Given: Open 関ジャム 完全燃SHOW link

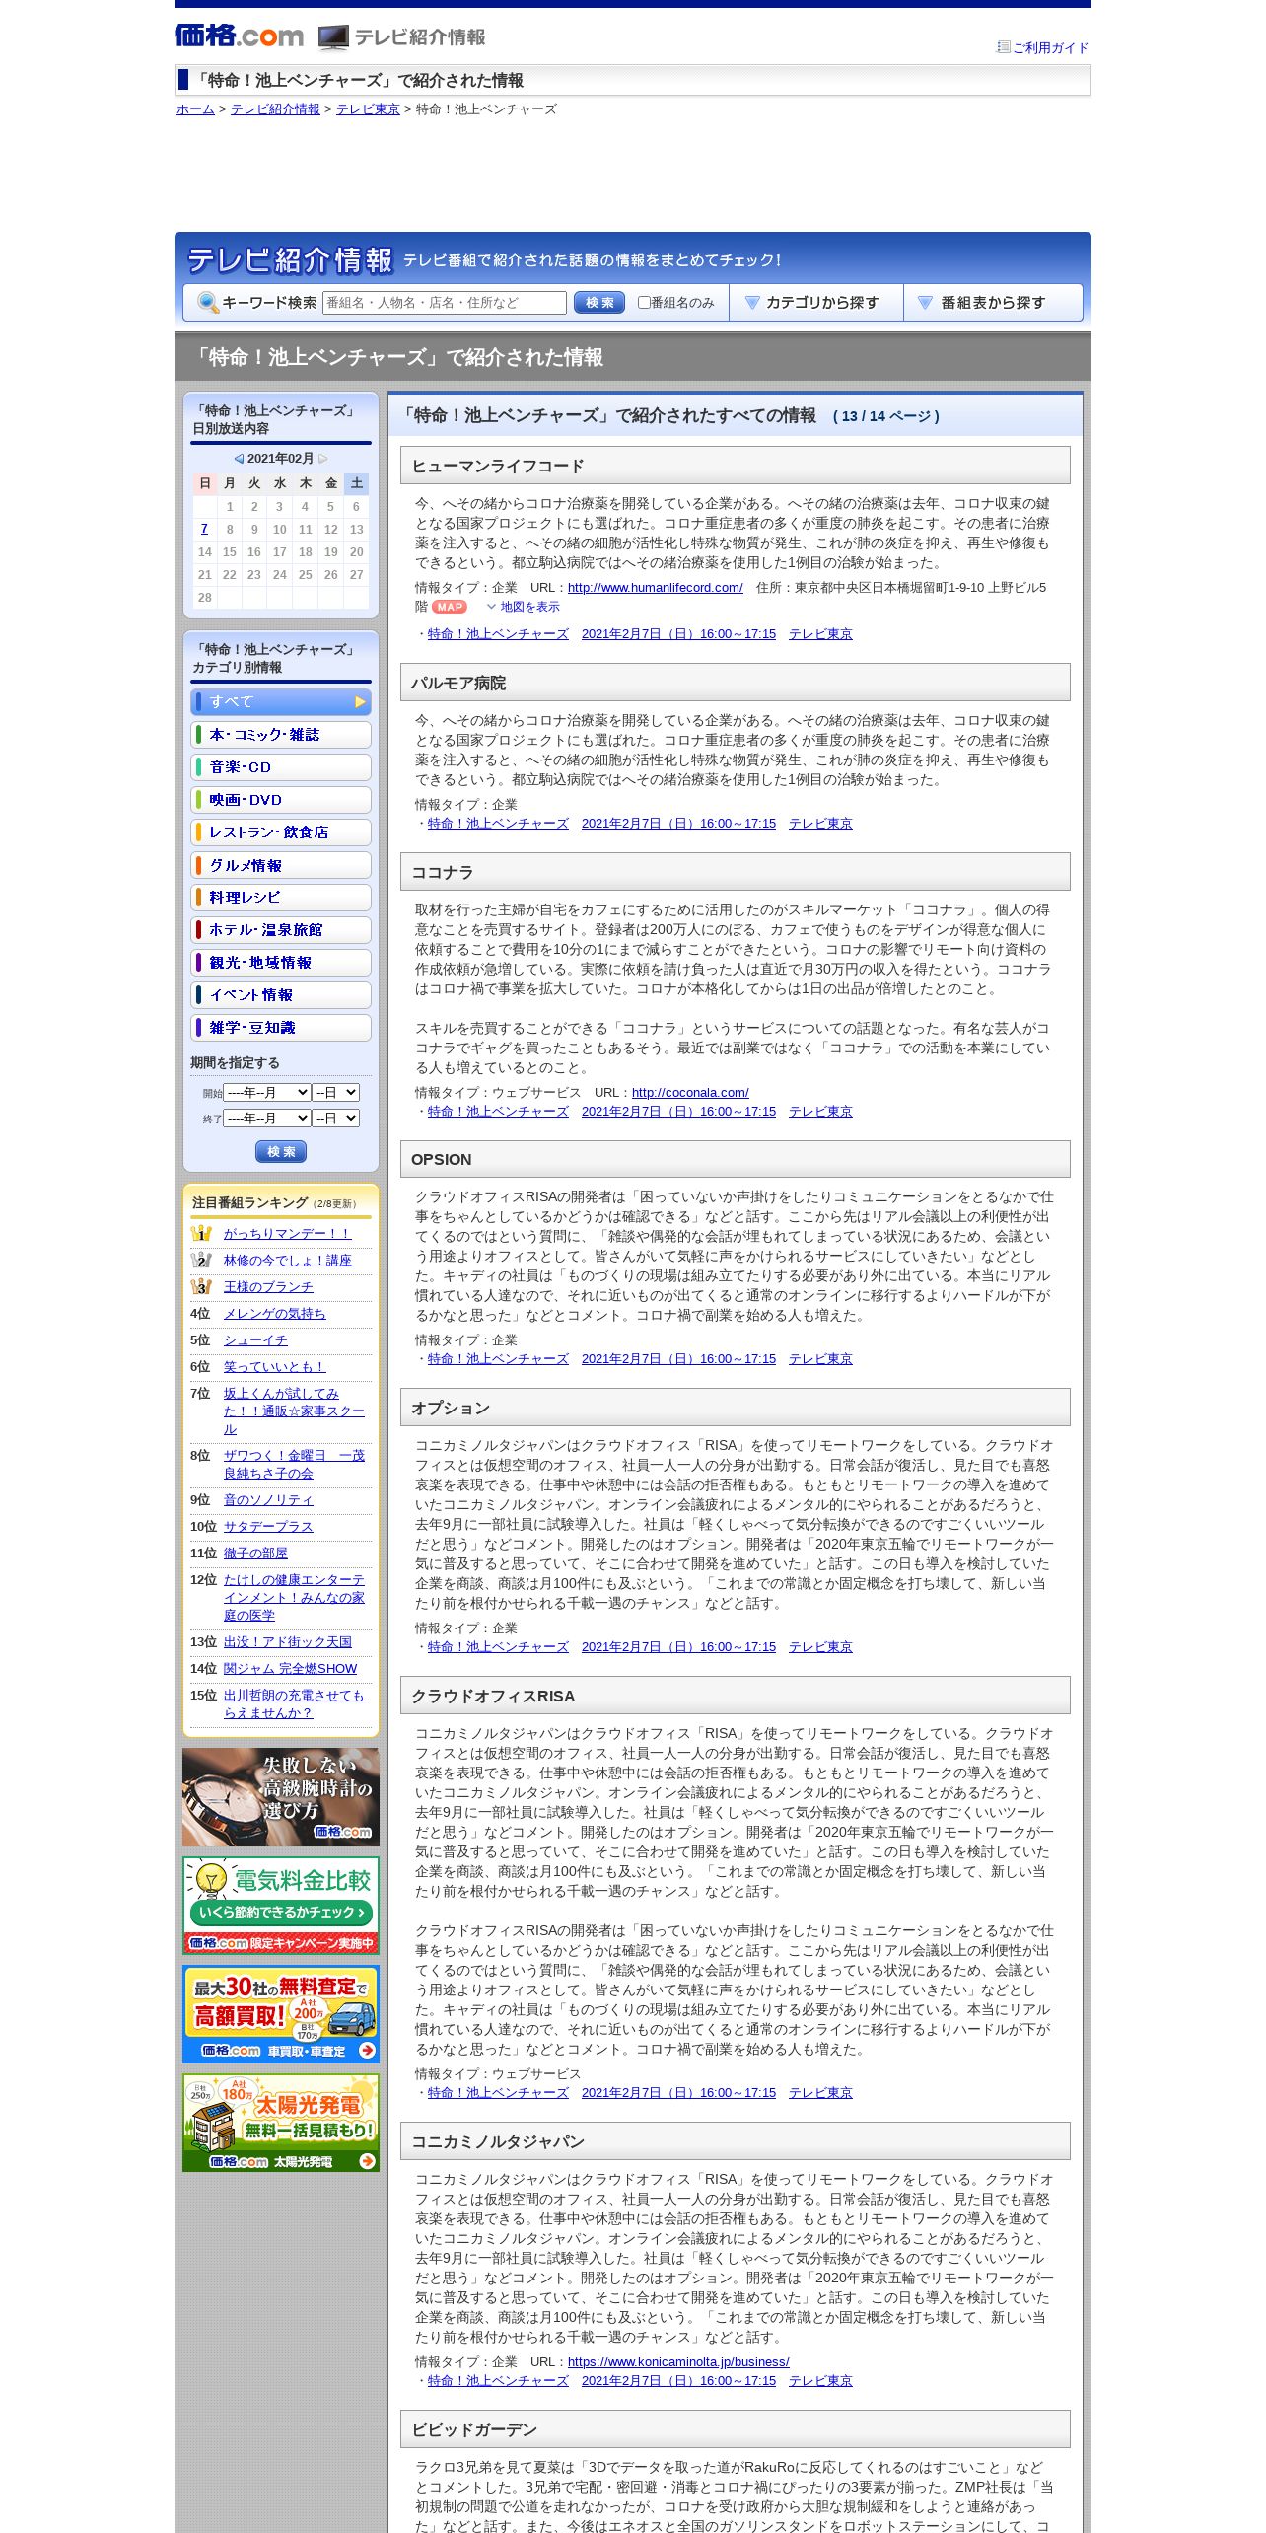Looking at the screenshot, I should pyautogui.click(x=290, y=1668).
